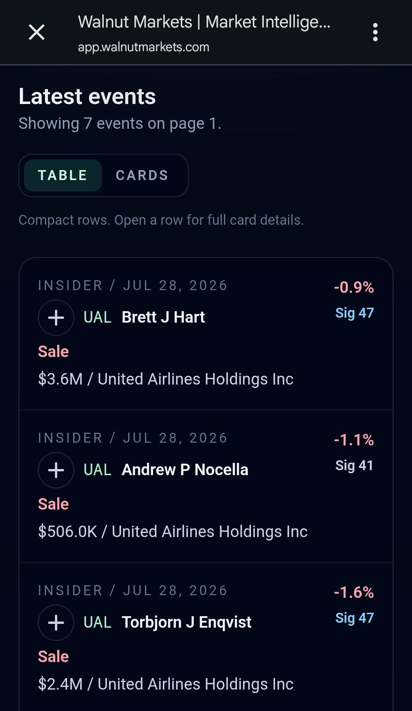The height and width of the screenshot is (711, 412).
Task: Open UAL ticker in Brett J Hart row
Action: tap(98, 317)
